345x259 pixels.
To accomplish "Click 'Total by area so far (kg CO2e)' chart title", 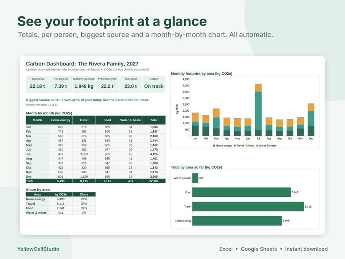I will 196,167.
